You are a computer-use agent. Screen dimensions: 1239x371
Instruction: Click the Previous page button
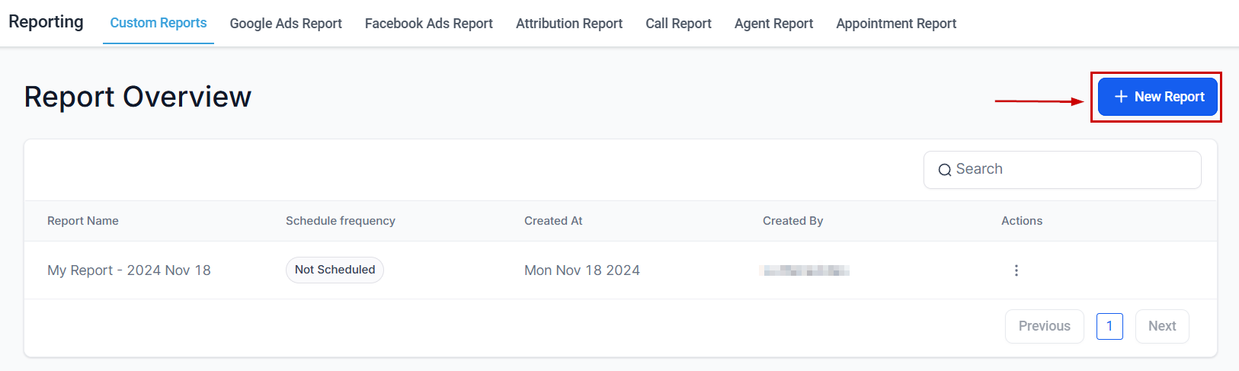1044,326
